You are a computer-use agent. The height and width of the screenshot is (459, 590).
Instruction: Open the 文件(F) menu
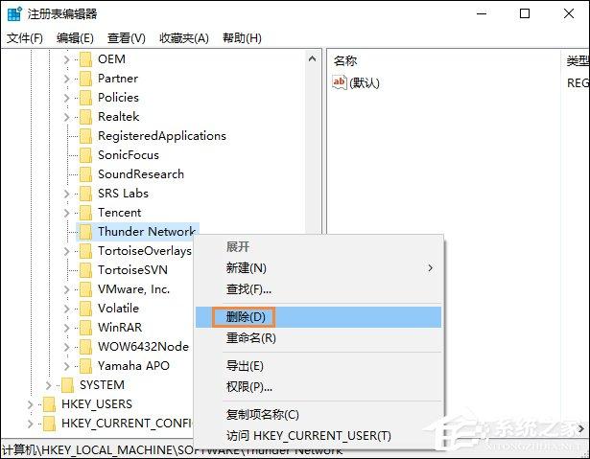point(25,38)
